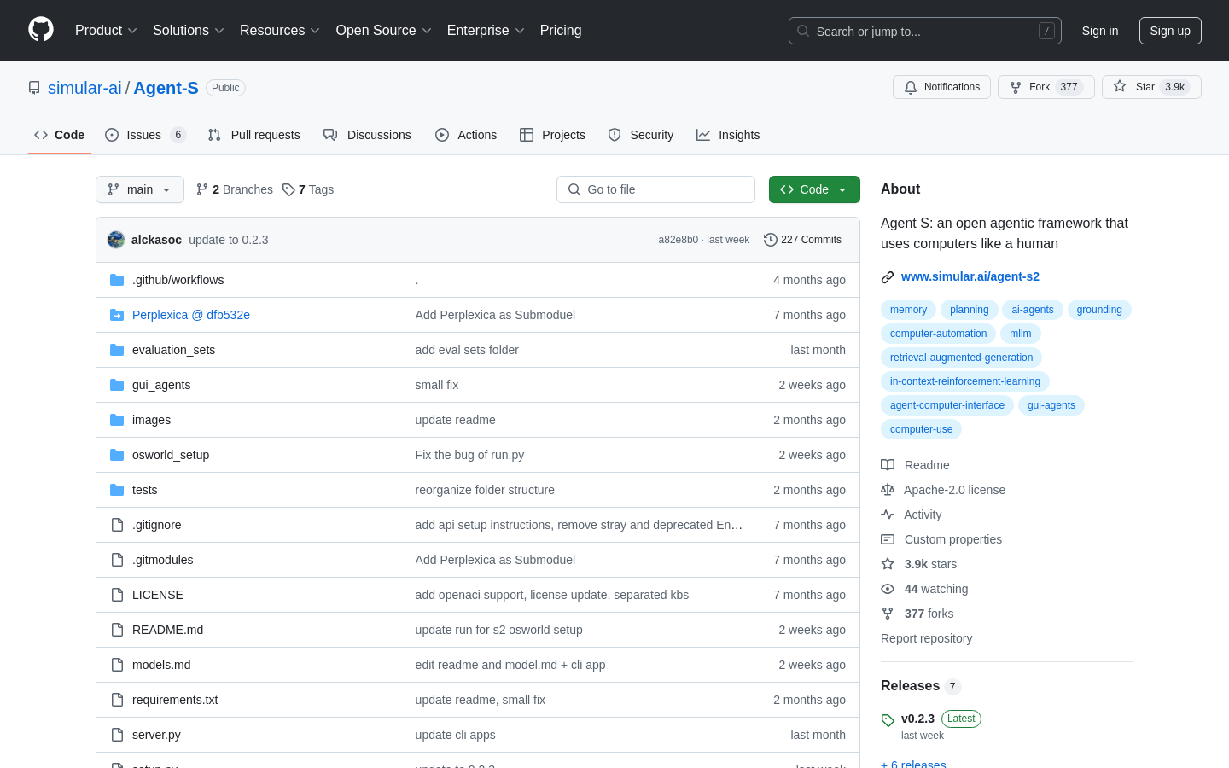Click the commits history clock icon
Image resolution: width=1229 pixels, height=768 pixels.
coord(771,240)
